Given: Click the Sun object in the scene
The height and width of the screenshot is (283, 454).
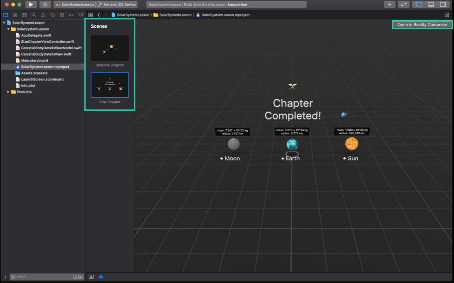Looking at the screenshot, I should (x=352, y=144).
